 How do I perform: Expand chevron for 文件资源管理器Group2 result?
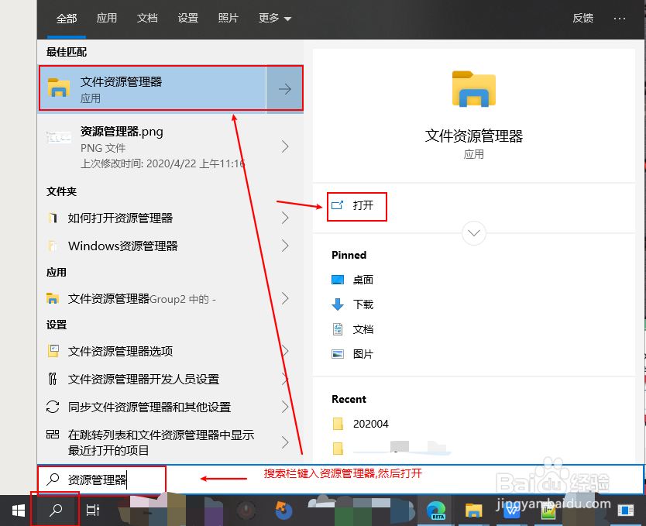[x=285, y=298]
